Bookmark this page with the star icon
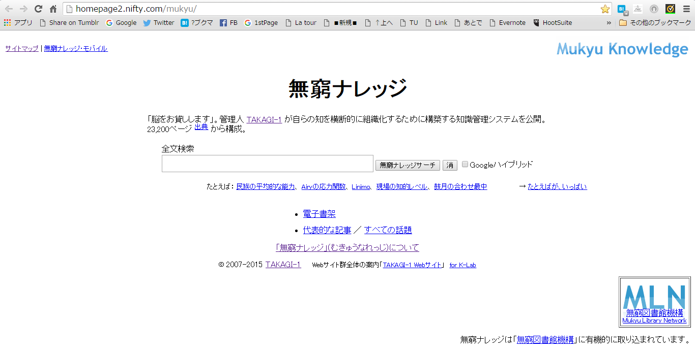This screenshot has width=695, height=354. tap(605, 9)
